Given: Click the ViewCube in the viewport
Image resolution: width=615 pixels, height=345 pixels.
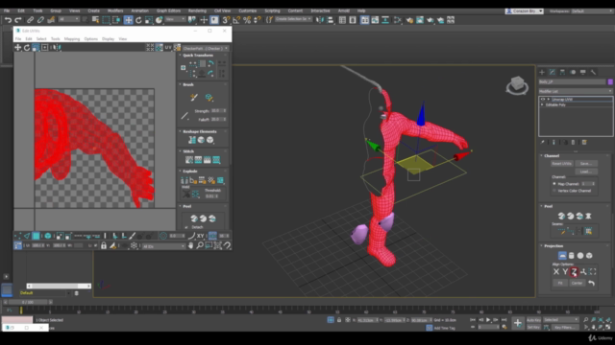Looking at the screenshot, I should tap(517, 85).
